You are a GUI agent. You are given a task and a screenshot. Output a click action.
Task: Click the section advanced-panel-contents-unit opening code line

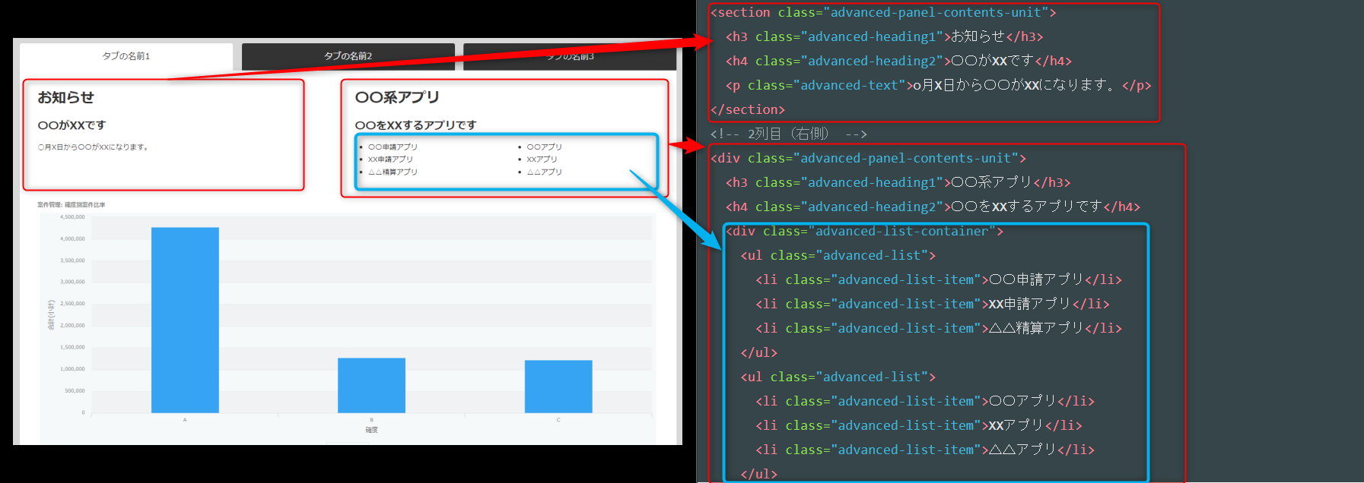click(883, 12)
